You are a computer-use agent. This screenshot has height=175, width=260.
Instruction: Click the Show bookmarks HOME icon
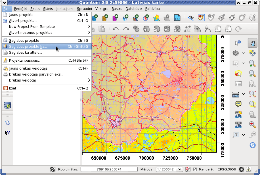pos(238,125)
